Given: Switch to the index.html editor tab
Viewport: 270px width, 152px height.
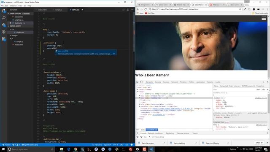Looking at the screenshot, I should (x=42, y=10).
